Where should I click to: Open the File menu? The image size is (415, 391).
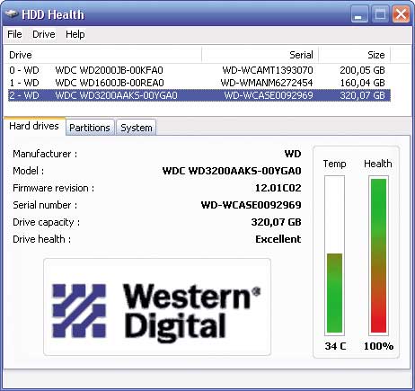click(14, 34)
